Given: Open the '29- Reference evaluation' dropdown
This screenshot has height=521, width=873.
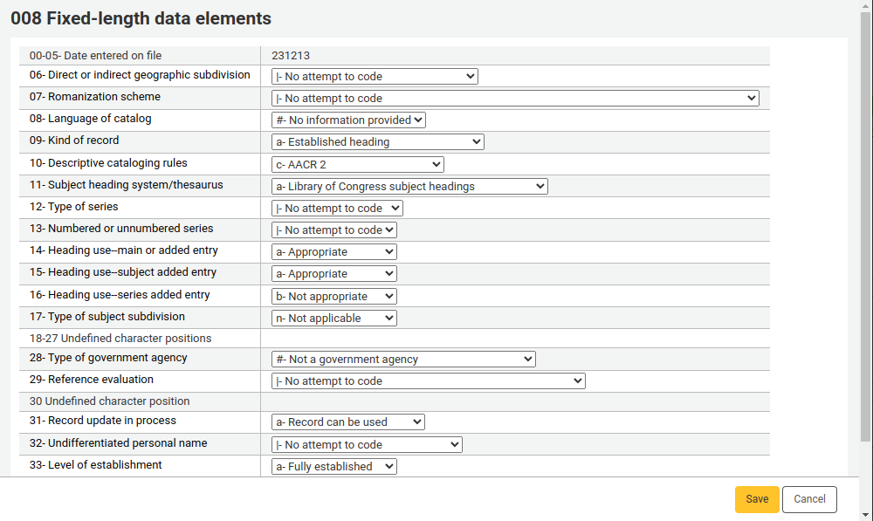Looking at the screenshot, I should [428, 380].
